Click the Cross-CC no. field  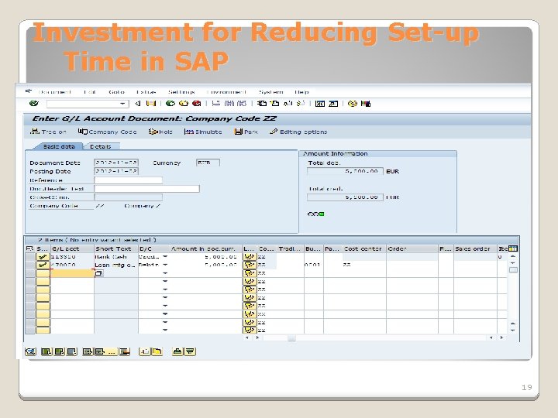[x=129, y=197]
